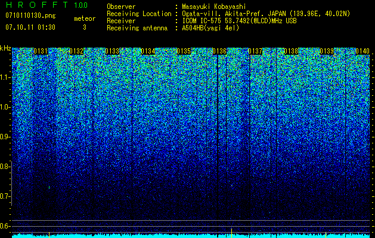Click the yellow meteor tick below 0131
The image size is (375, 238).
click(x=49, y=234)
